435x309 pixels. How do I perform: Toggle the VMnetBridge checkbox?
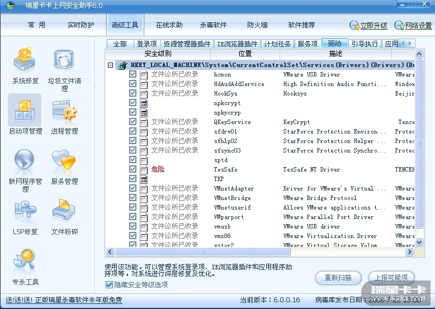pos(133,197)
